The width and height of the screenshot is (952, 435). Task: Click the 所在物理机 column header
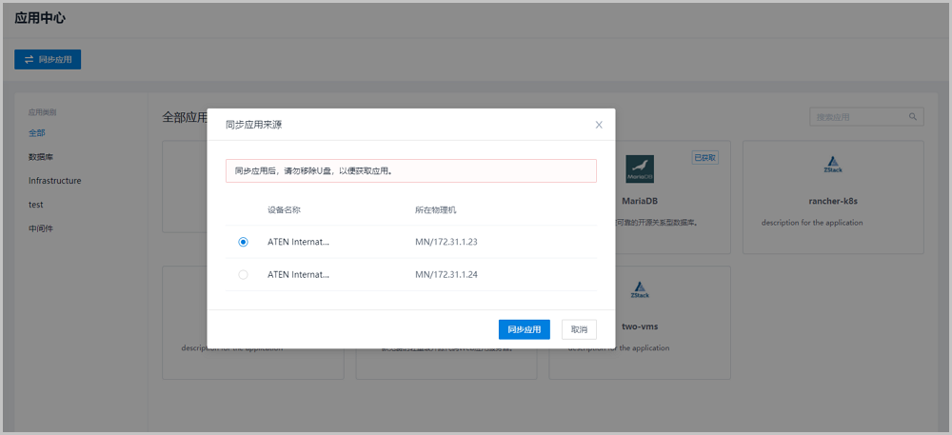435,209
